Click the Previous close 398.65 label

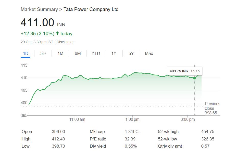tap(212, 108)
